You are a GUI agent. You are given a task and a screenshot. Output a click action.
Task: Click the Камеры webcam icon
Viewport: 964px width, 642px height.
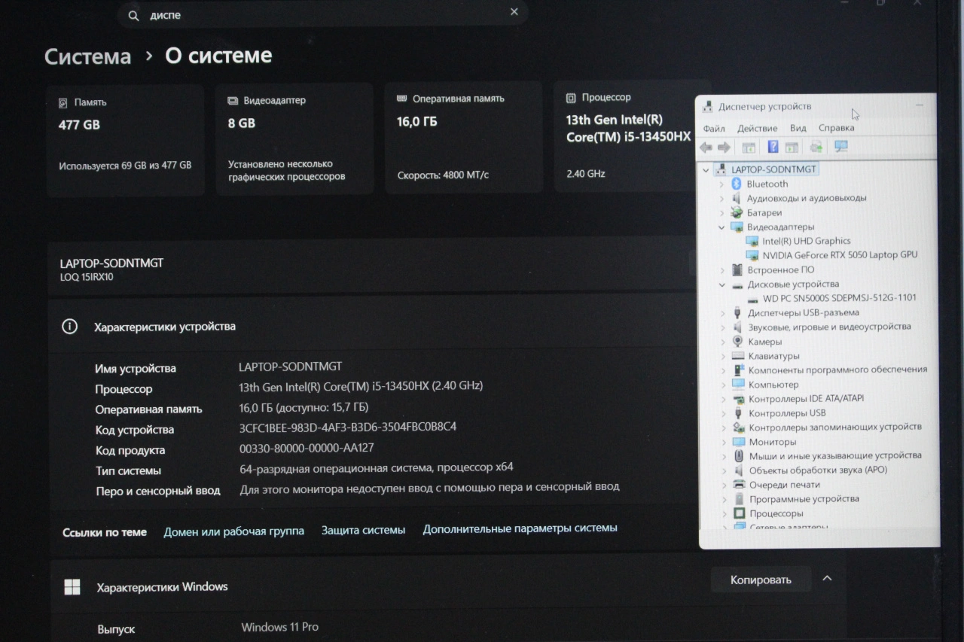point(737,341)
